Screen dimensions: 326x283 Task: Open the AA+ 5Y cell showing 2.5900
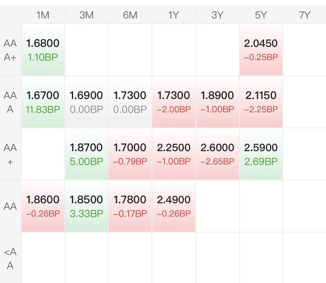click(x=261, y=154)
